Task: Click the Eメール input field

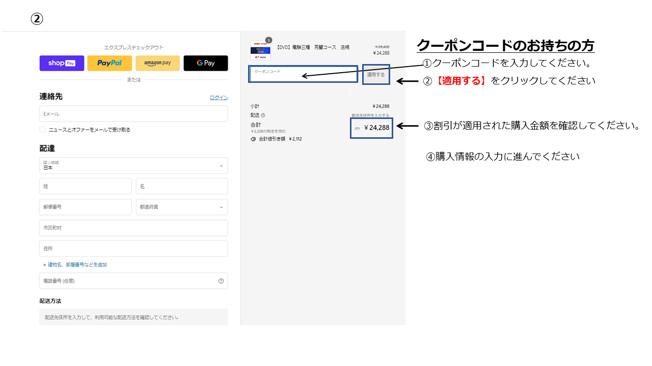Action: tap(133, 114)
